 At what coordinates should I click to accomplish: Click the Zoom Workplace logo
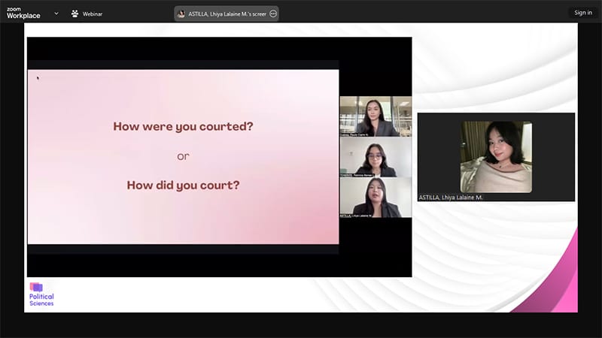tap(23, 13)
